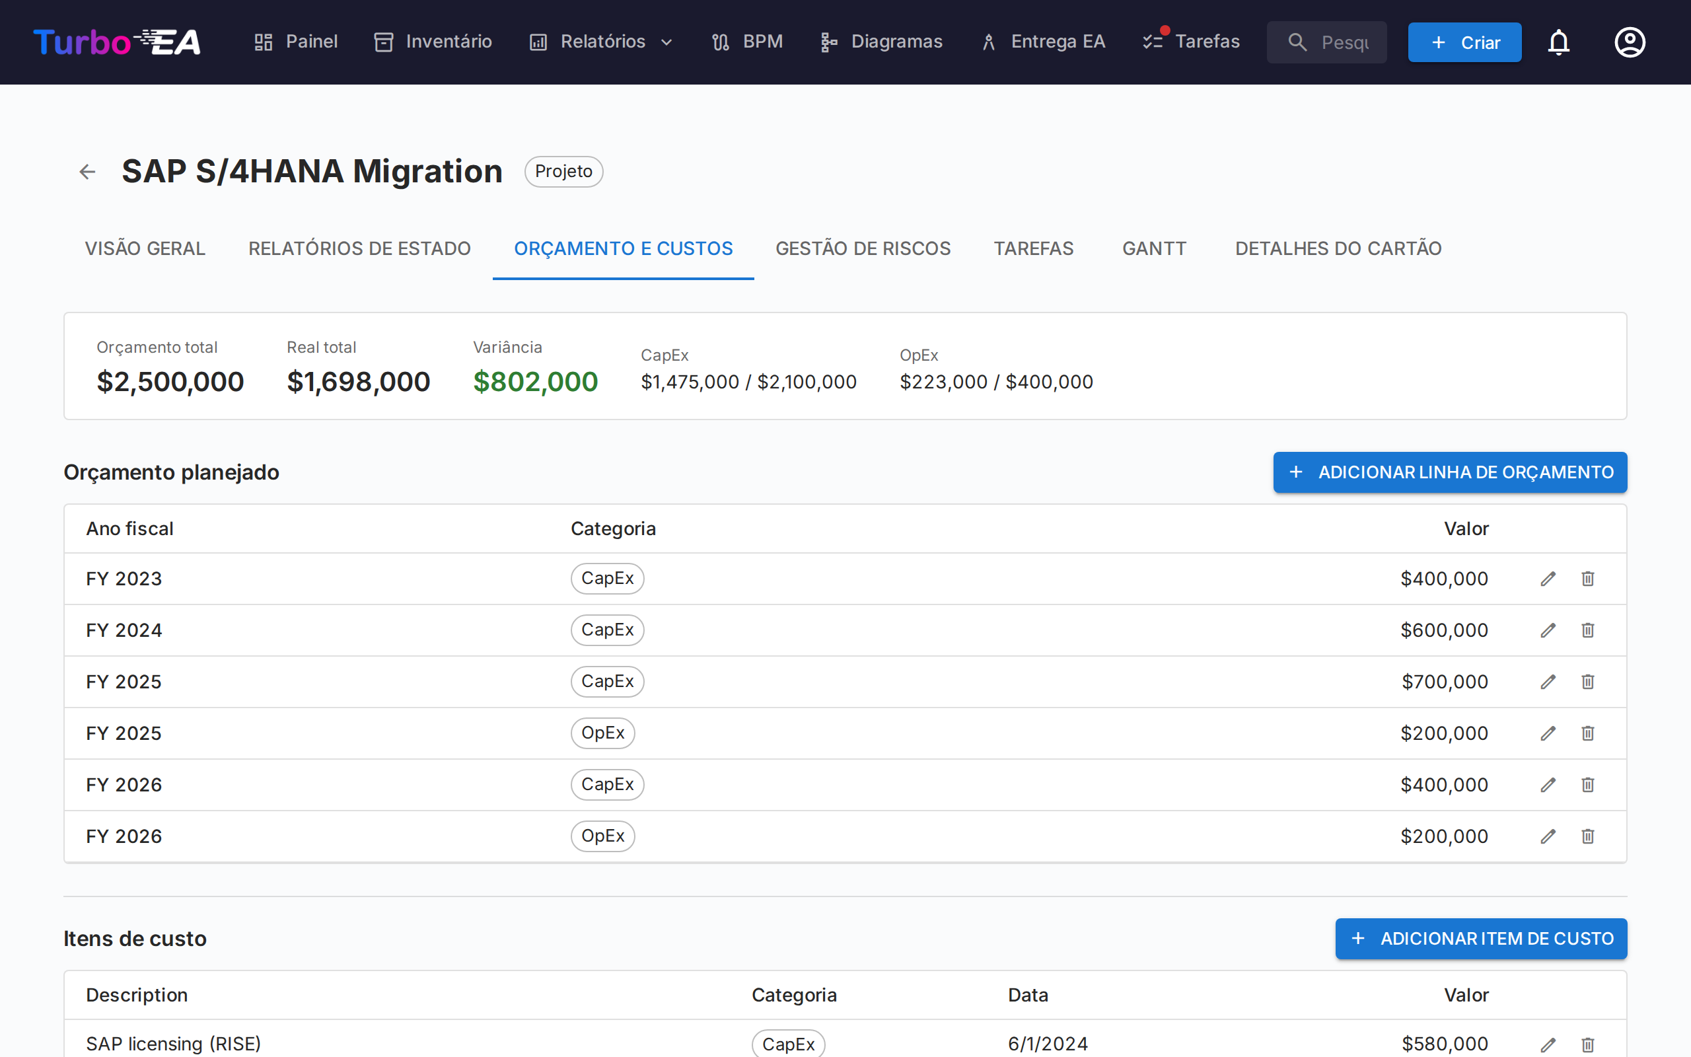Screen dimensions: 1691x1057
Task: Open the Tarefas navigation item
Action: (1192, 42)
